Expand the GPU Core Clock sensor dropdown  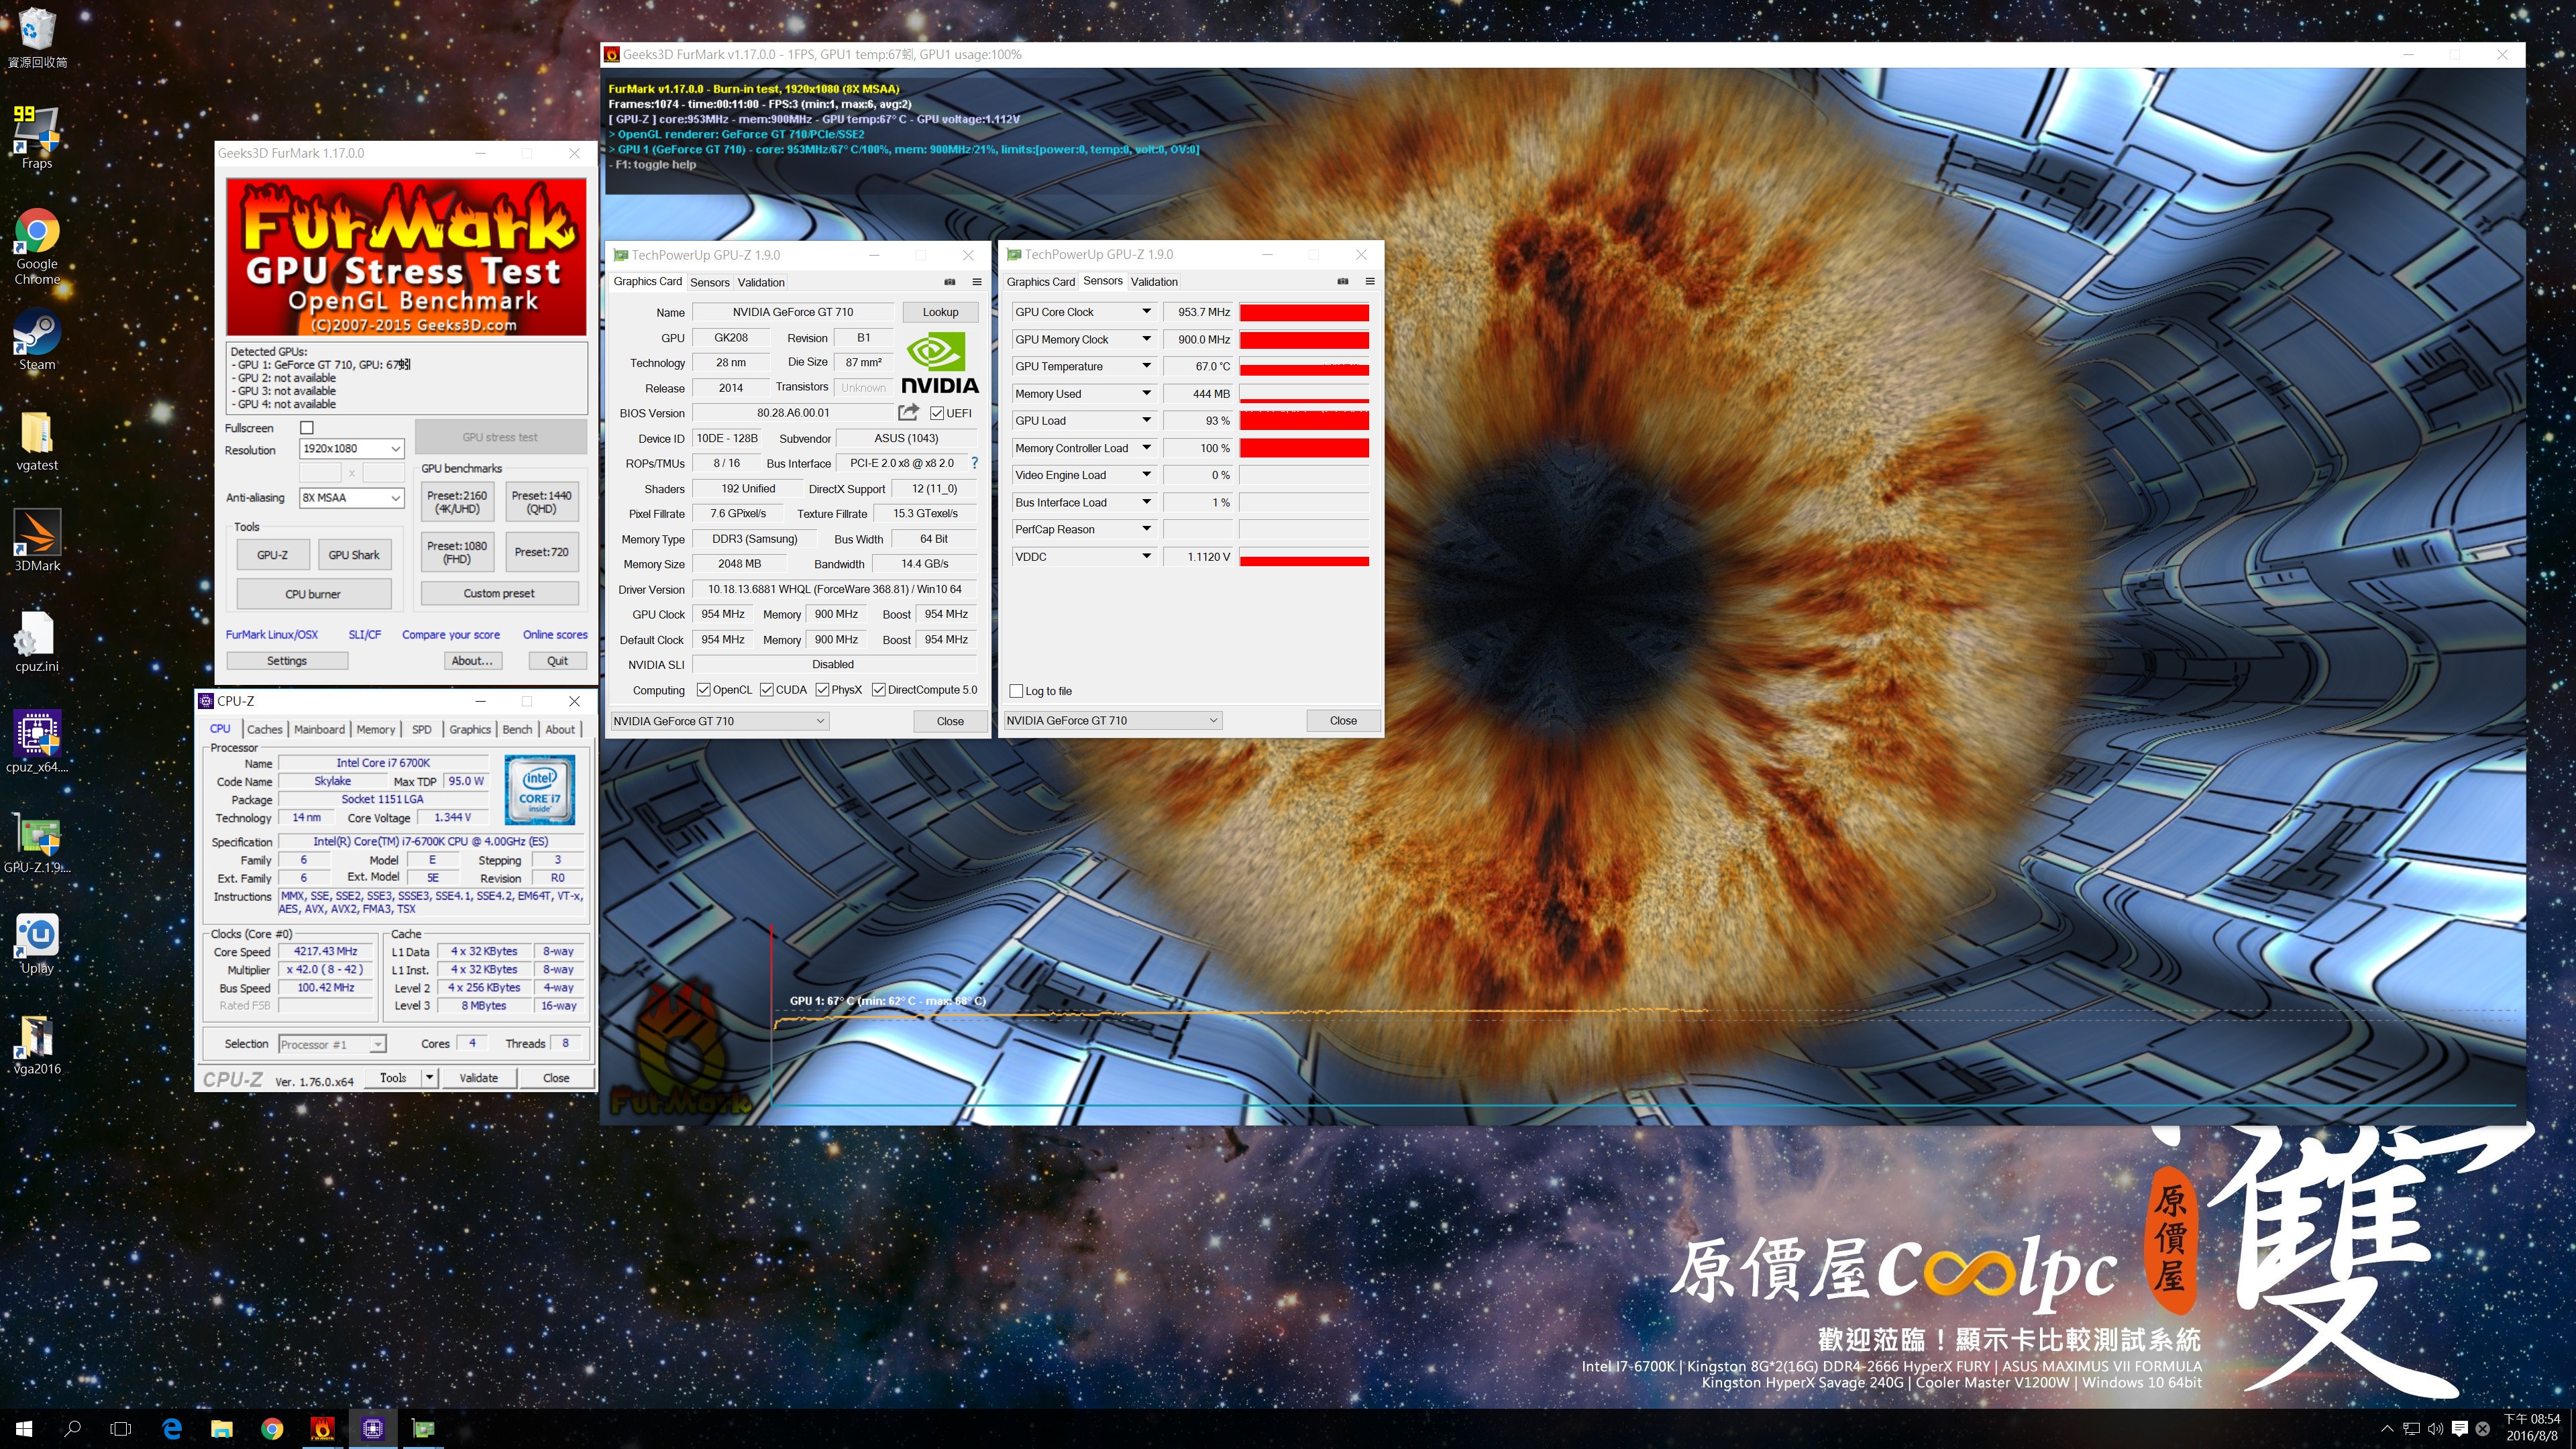click(x=1146, y=312)
